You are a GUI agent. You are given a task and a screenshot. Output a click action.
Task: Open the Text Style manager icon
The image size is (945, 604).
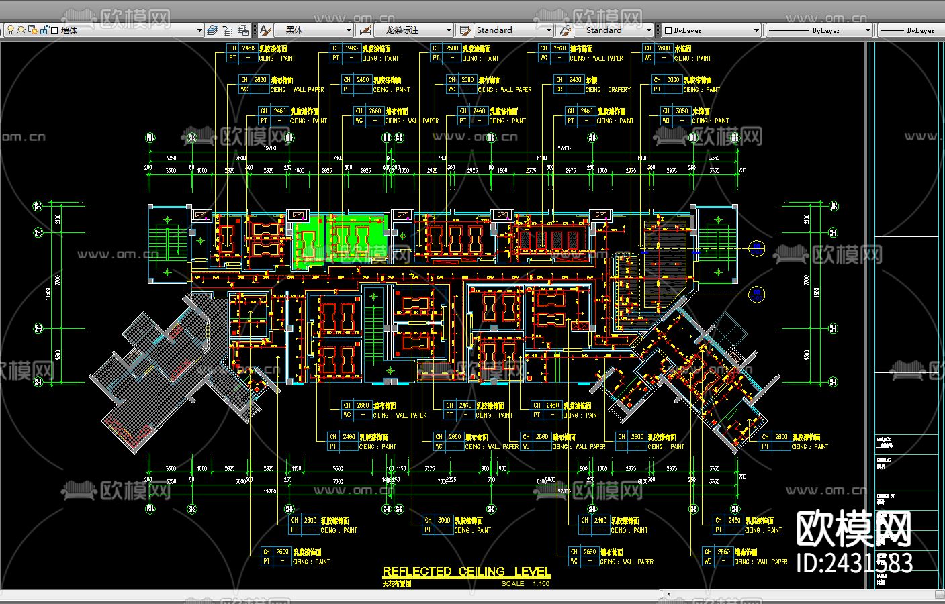(x=265, y=30)
